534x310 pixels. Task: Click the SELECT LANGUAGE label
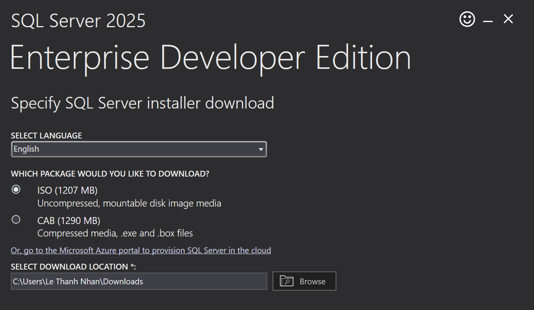pos(46,136)
